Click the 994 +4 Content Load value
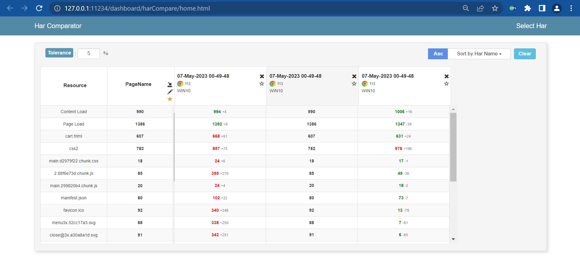This screenshot has width=580, height=261. pyautogui.click(x=220, y=112)
